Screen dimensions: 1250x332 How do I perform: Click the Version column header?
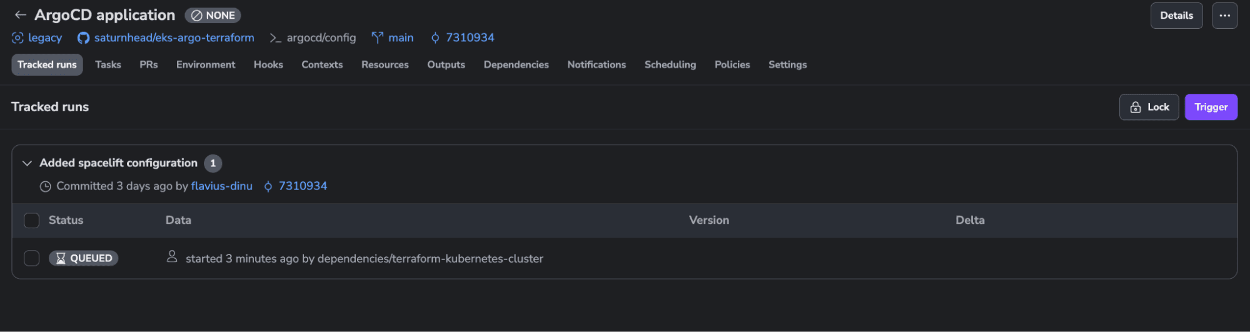tap(708, 220)
